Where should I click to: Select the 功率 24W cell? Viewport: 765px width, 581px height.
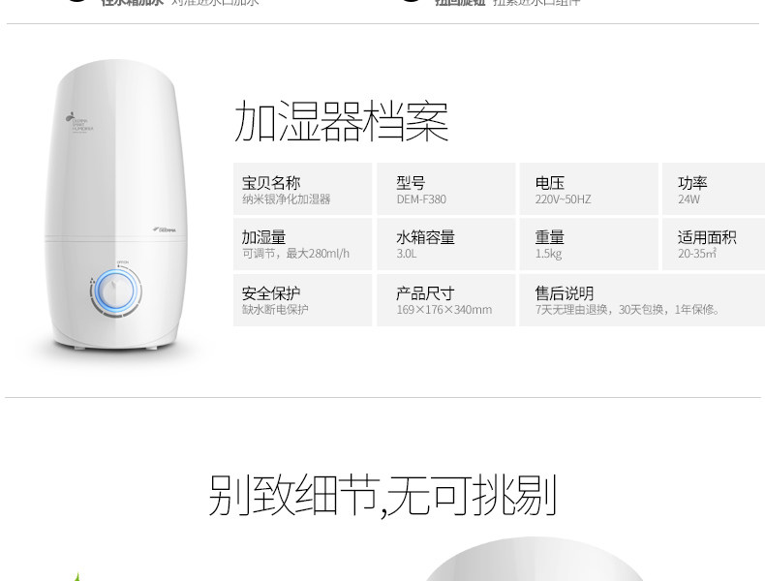pos(714,189)
